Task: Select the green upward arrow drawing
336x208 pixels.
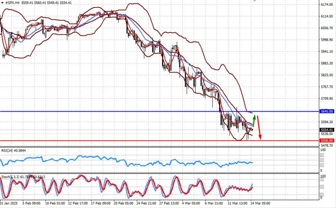Action: (x=254, y=121)
